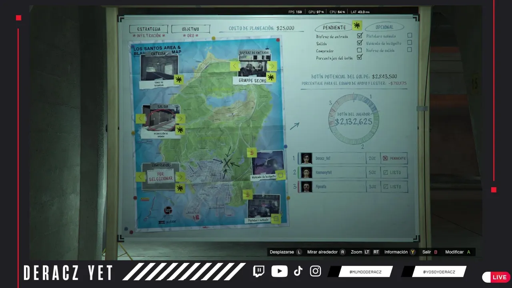
Task: Click the LIVE indicator badge
Action: coord(496,277)
